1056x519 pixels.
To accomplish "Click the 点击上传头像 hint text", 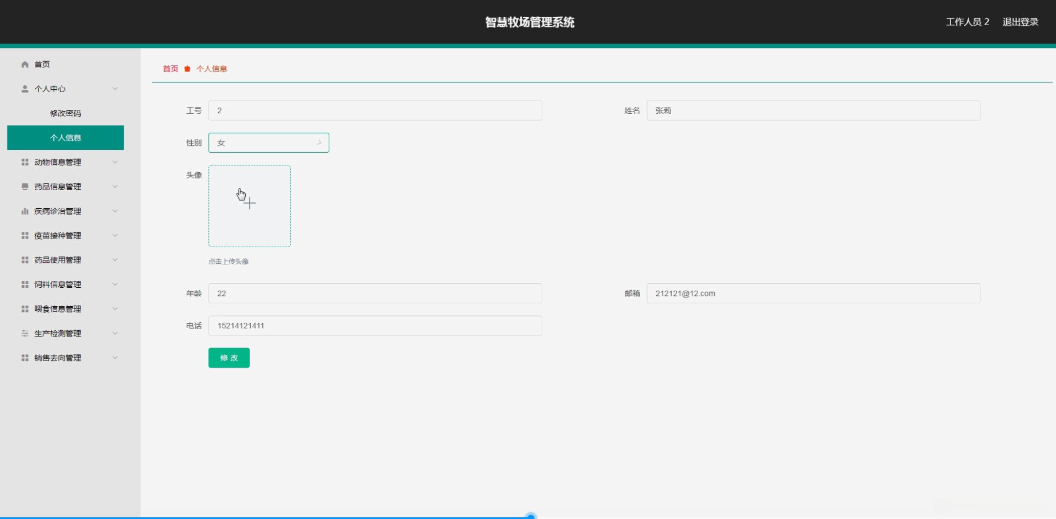I will pyautogui.click(x=228, y=262).
